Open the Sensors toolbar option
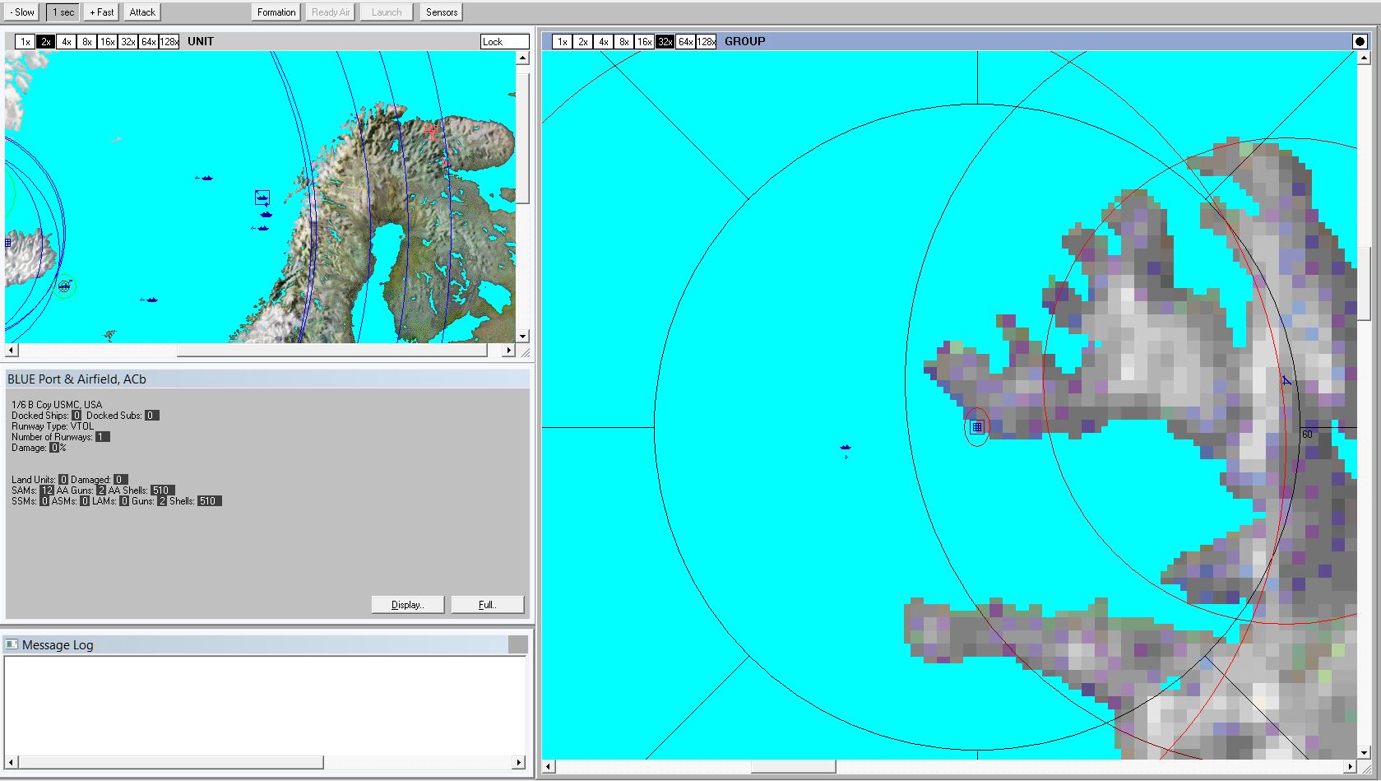This screenshot has width=1381, height=781. [x=442, y=12]
